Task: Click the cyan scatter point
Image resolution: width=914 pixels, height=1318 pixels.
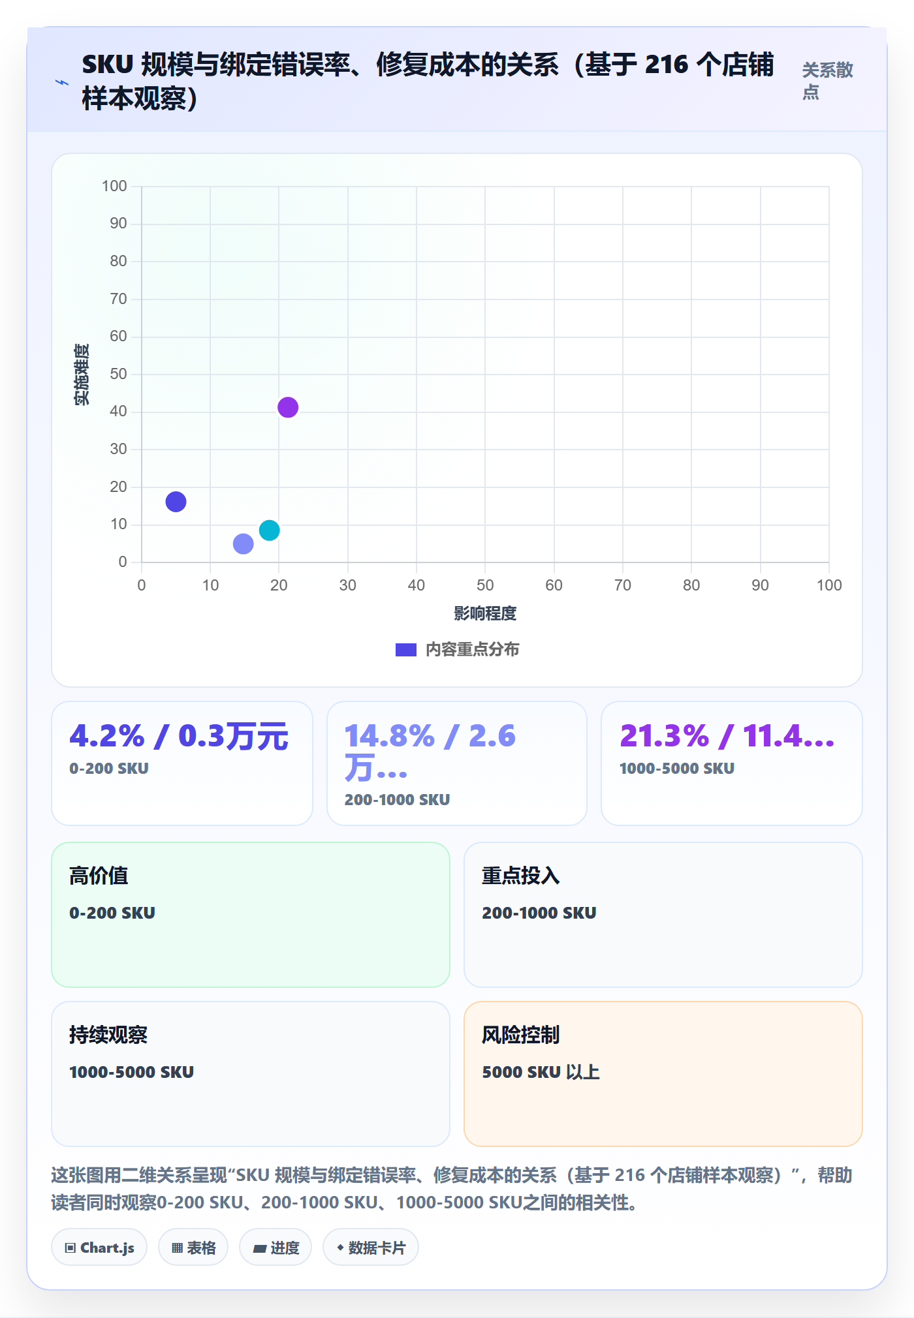Action: [x=269, y=530]
